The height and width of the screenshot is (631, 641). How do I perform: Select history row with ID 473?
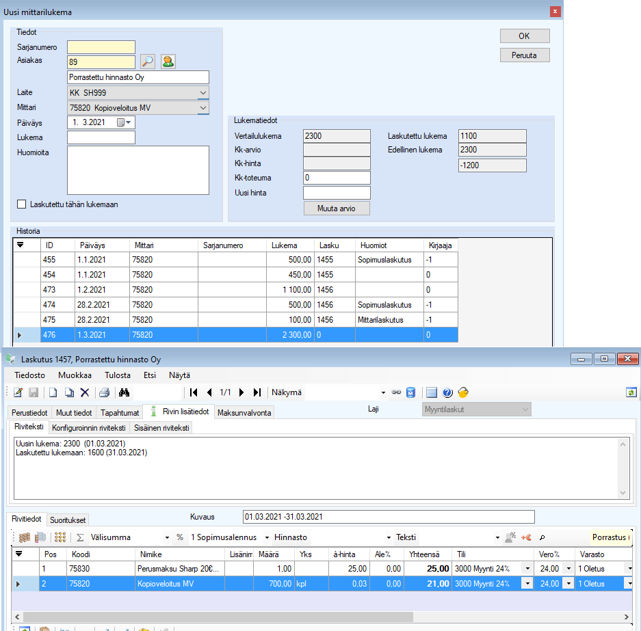tap(236, 290)
